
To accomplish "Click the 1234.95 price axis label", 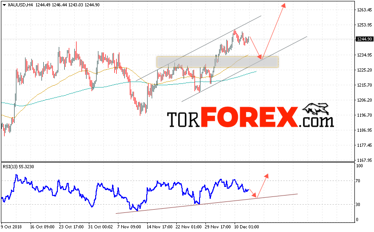I will coord(364,55).
